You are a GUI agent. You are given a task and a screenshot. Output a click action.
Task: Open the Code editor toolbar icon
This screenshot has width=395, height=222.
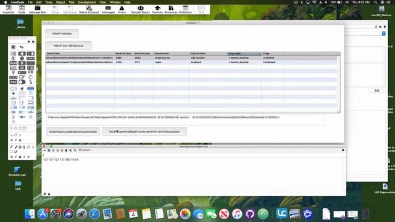pyautogui.click(x=22, y=10)
